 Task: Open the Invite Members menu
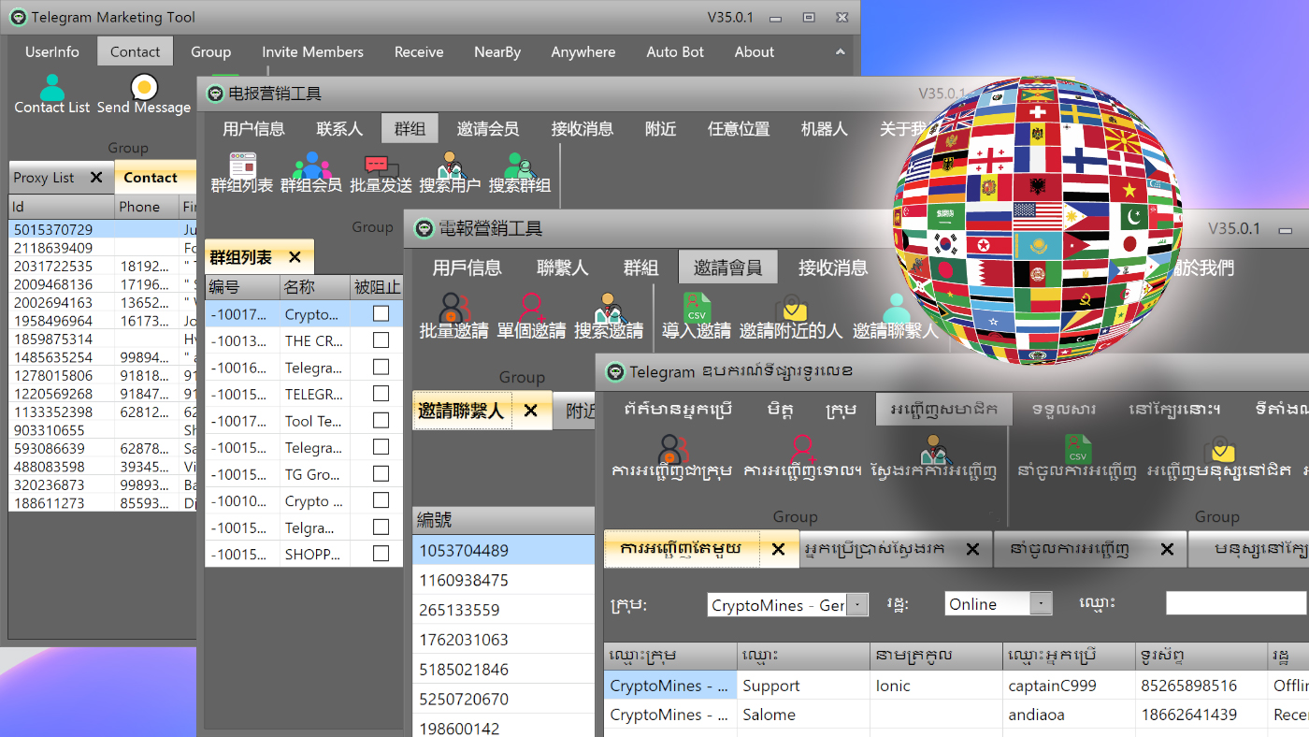point(312,51)
